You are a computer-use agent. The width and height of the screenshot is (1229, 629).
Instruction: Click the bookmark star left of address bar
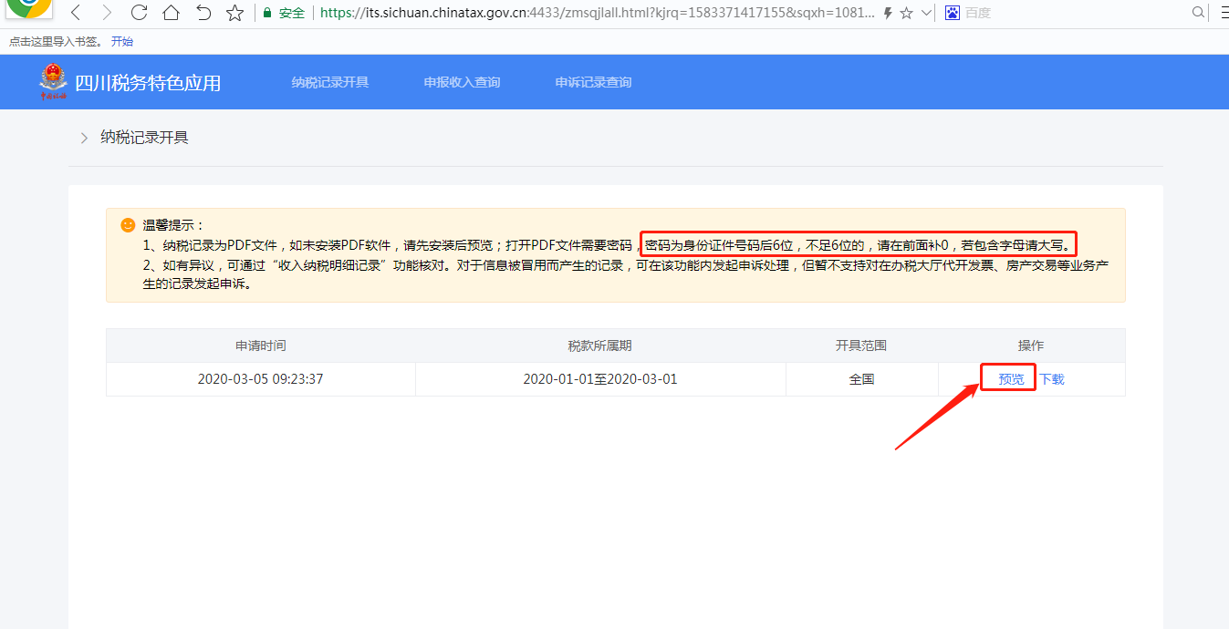(x=234, y=13)
